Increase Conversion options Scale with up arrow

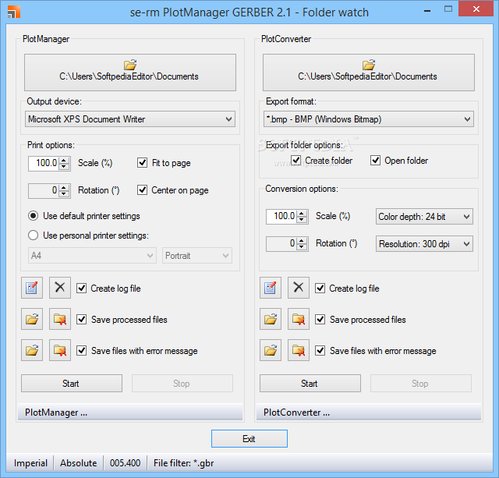pyautogui.click(x=302, y=213)
